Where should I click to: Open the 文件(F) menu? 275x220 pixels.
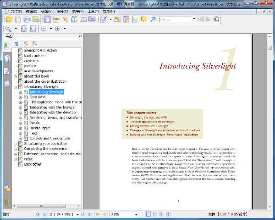tap(16, 11)
